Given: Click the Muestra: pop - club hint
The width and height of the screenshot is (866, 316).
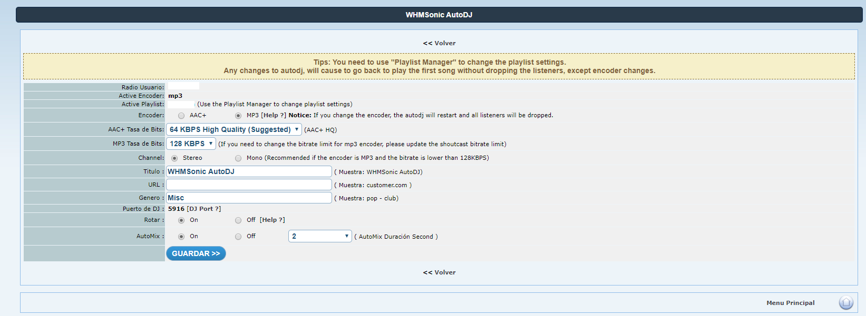Looking at the screenshot, I should point(366,198).
